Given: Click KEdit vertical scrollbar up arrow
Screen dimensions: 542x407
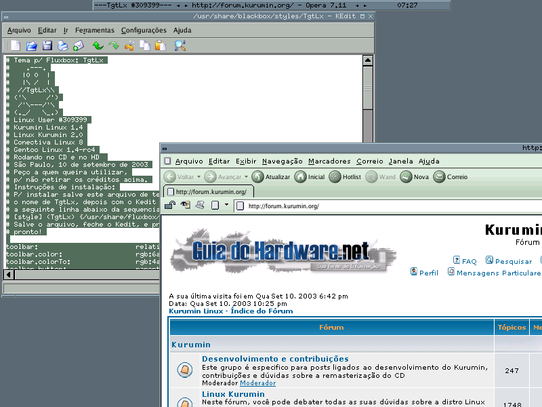Looking at the screenshot, I should [368, 60].
